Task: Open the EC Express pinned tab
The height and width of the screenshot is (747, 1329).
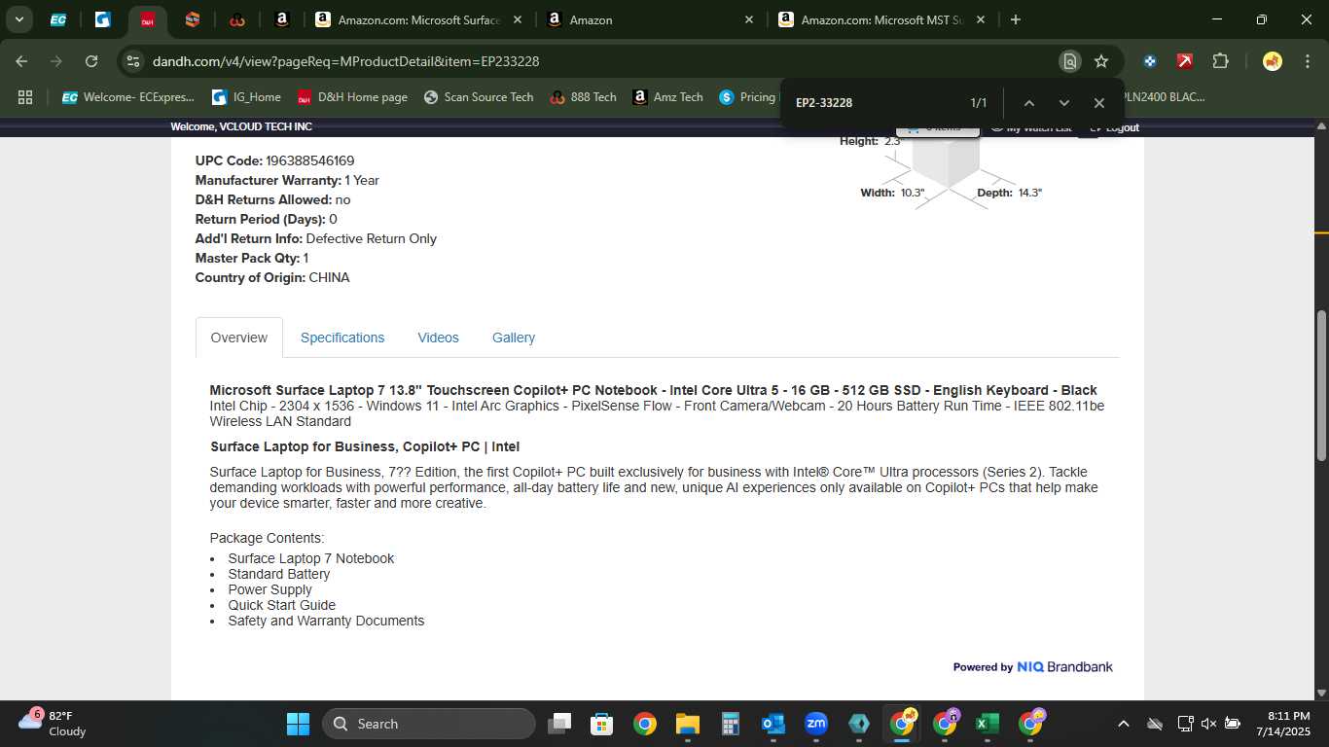Action: (x=58, y=19)
